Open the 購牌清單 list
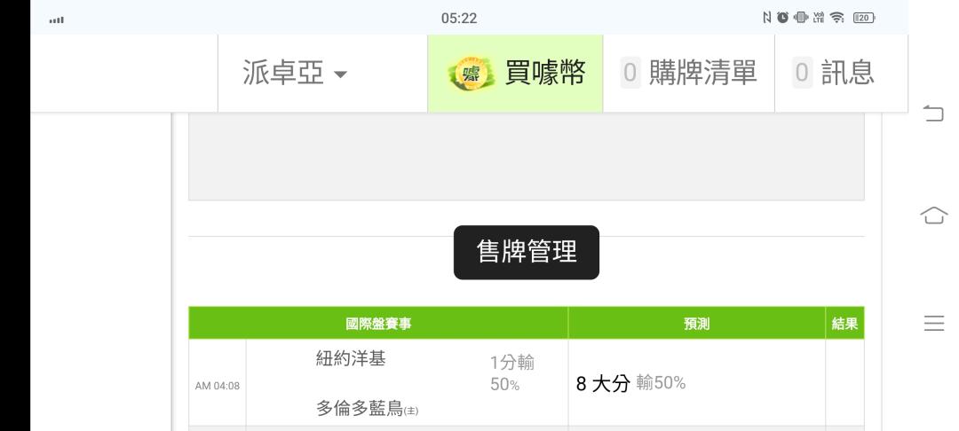Image resolution: width=959 pixels, height=431 pixels. click(x=689, y=74)
